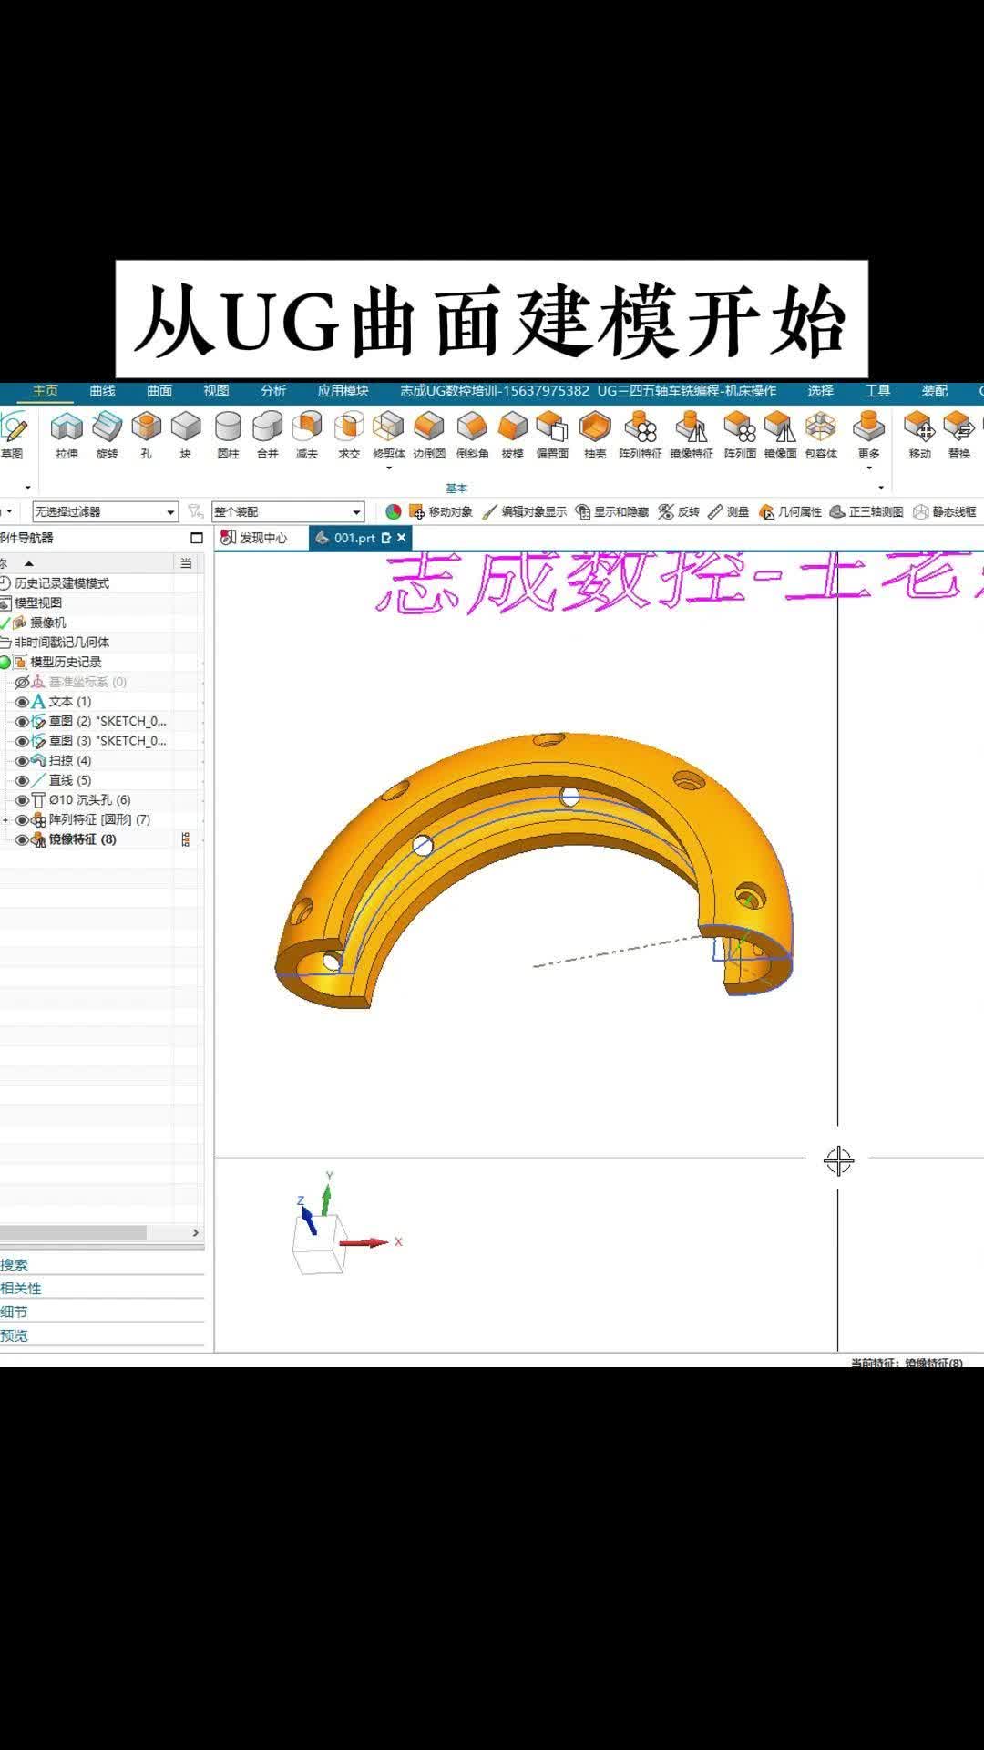Show the hidden 基准坐标系 (0) feature

22,683
